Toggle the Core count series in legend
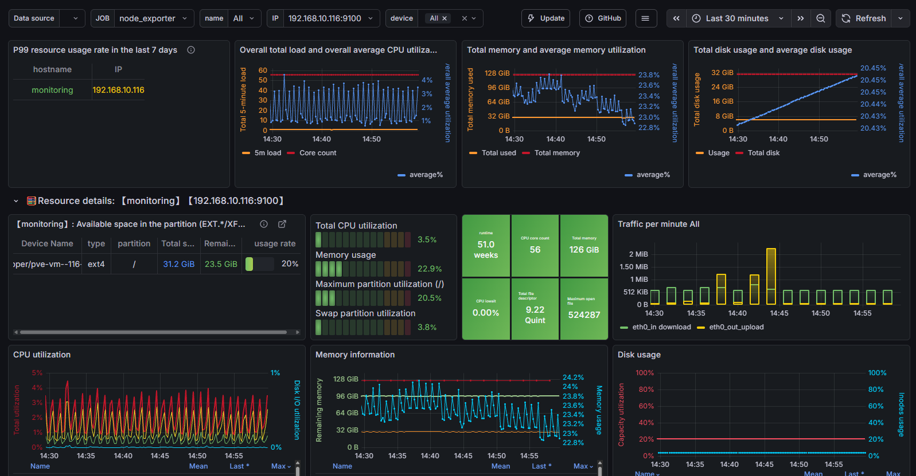The height and width of the screenshot is (476, 916). click(x=318, y=153)
